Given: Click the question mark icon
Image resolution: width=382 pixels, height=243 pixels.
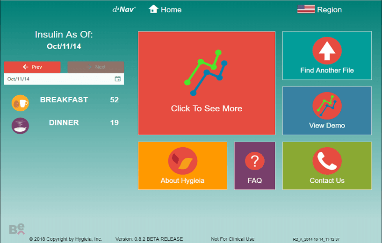Looking at the screenshot, I should click(254, 161).
